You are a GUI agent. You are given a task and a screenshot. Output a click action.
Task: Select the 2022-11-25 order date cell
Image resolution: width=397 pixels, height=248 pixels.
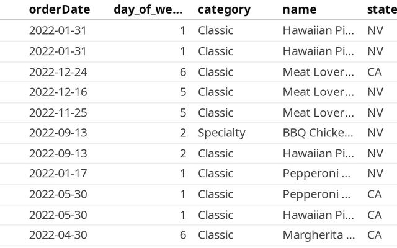(x=58, y=113)
